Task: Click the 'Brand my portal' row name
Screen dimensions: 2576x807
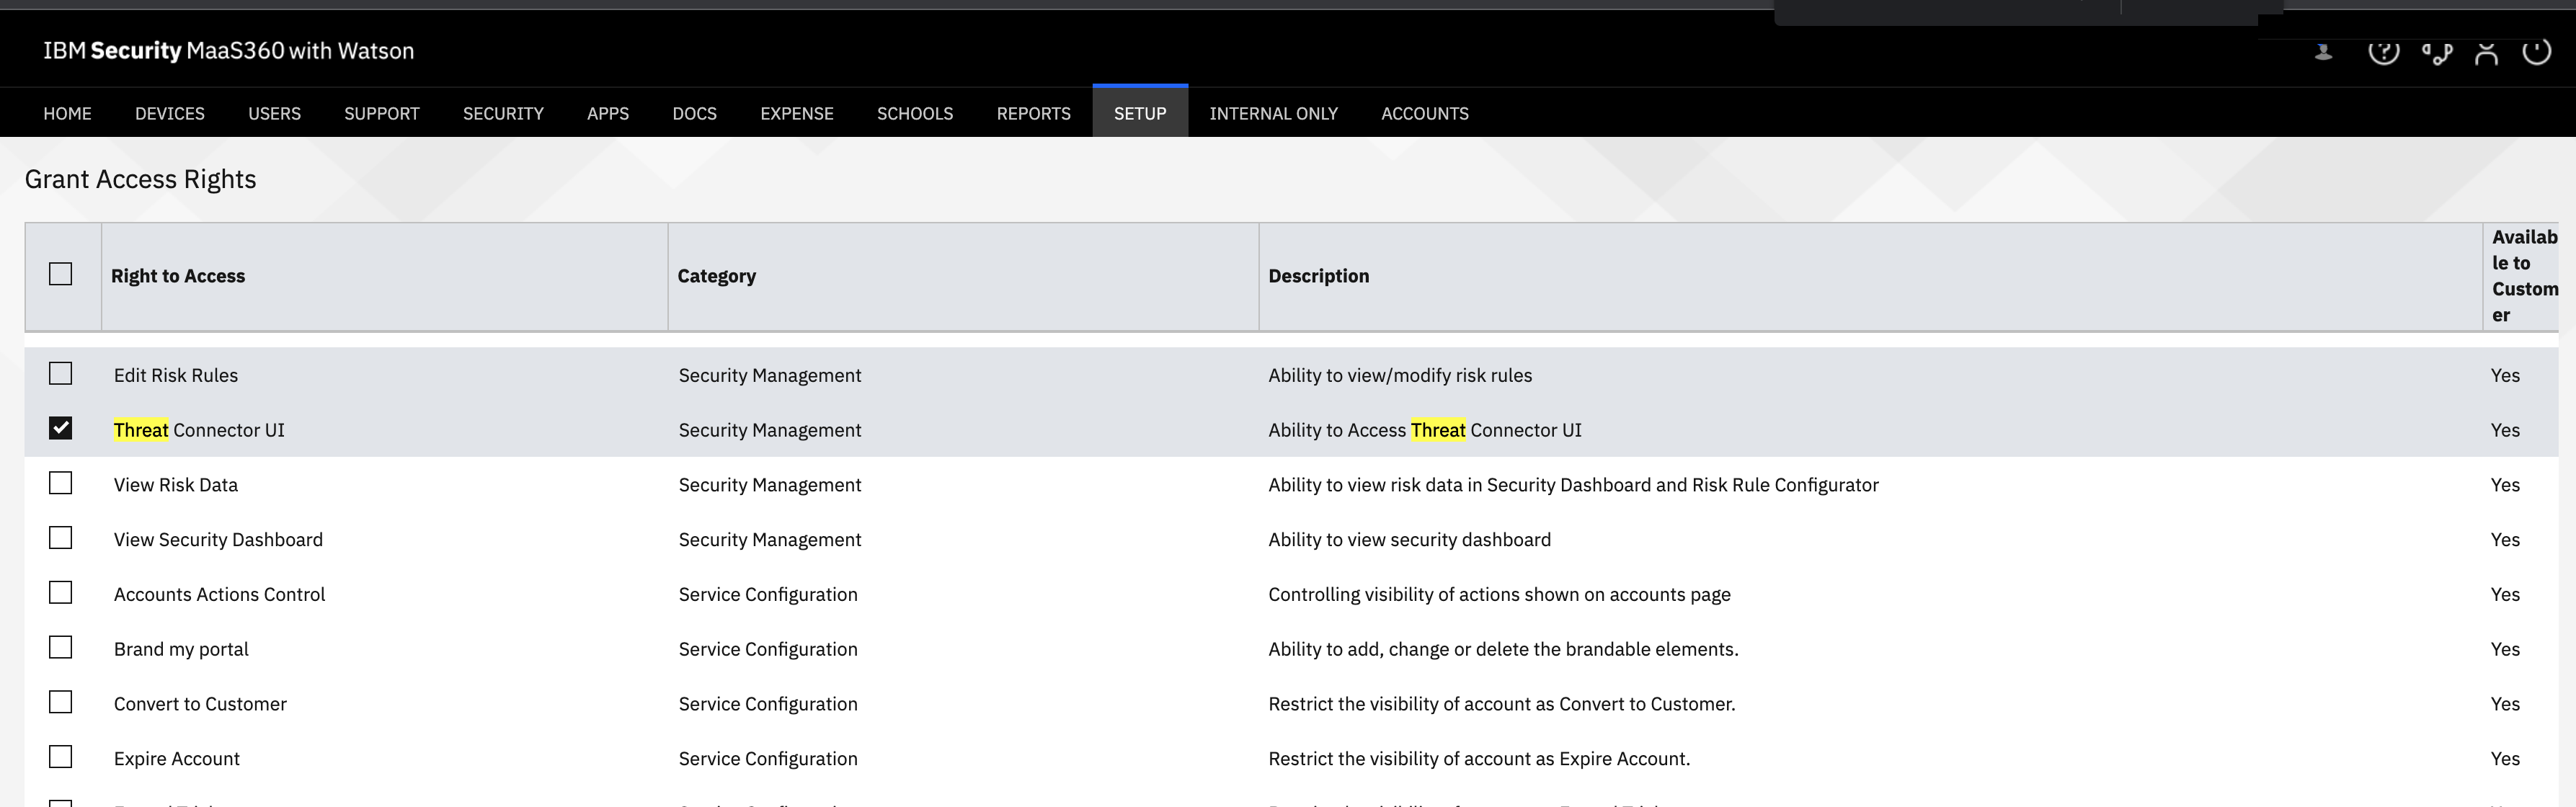Action: [181, 649]
